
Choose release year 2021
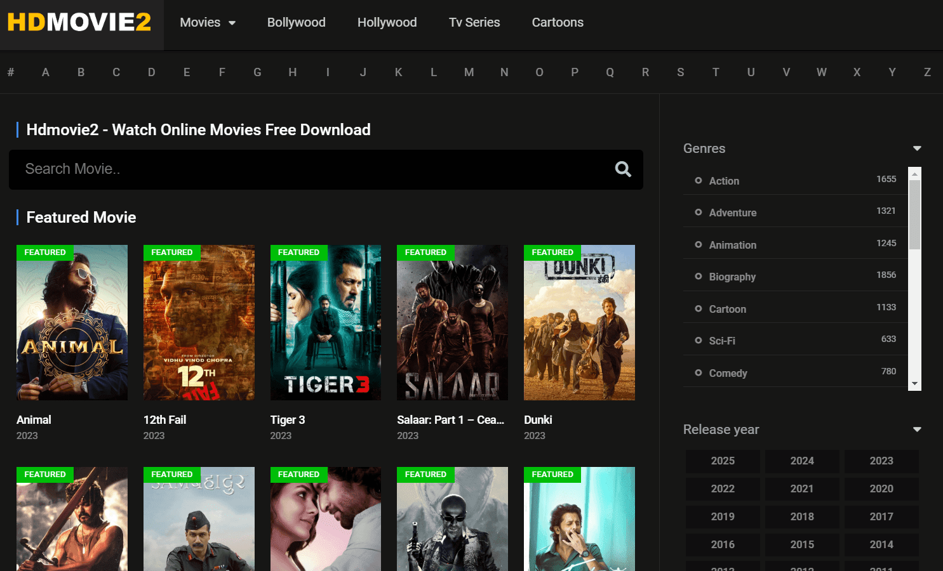[x=802, y=489]
